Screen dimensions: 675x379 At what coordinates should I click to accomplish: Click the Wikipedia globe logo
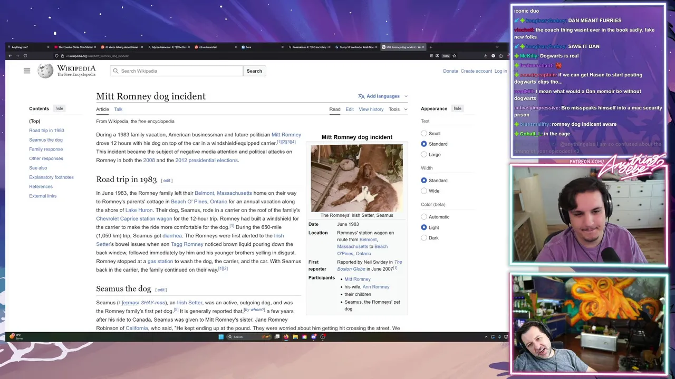[45, 71]
